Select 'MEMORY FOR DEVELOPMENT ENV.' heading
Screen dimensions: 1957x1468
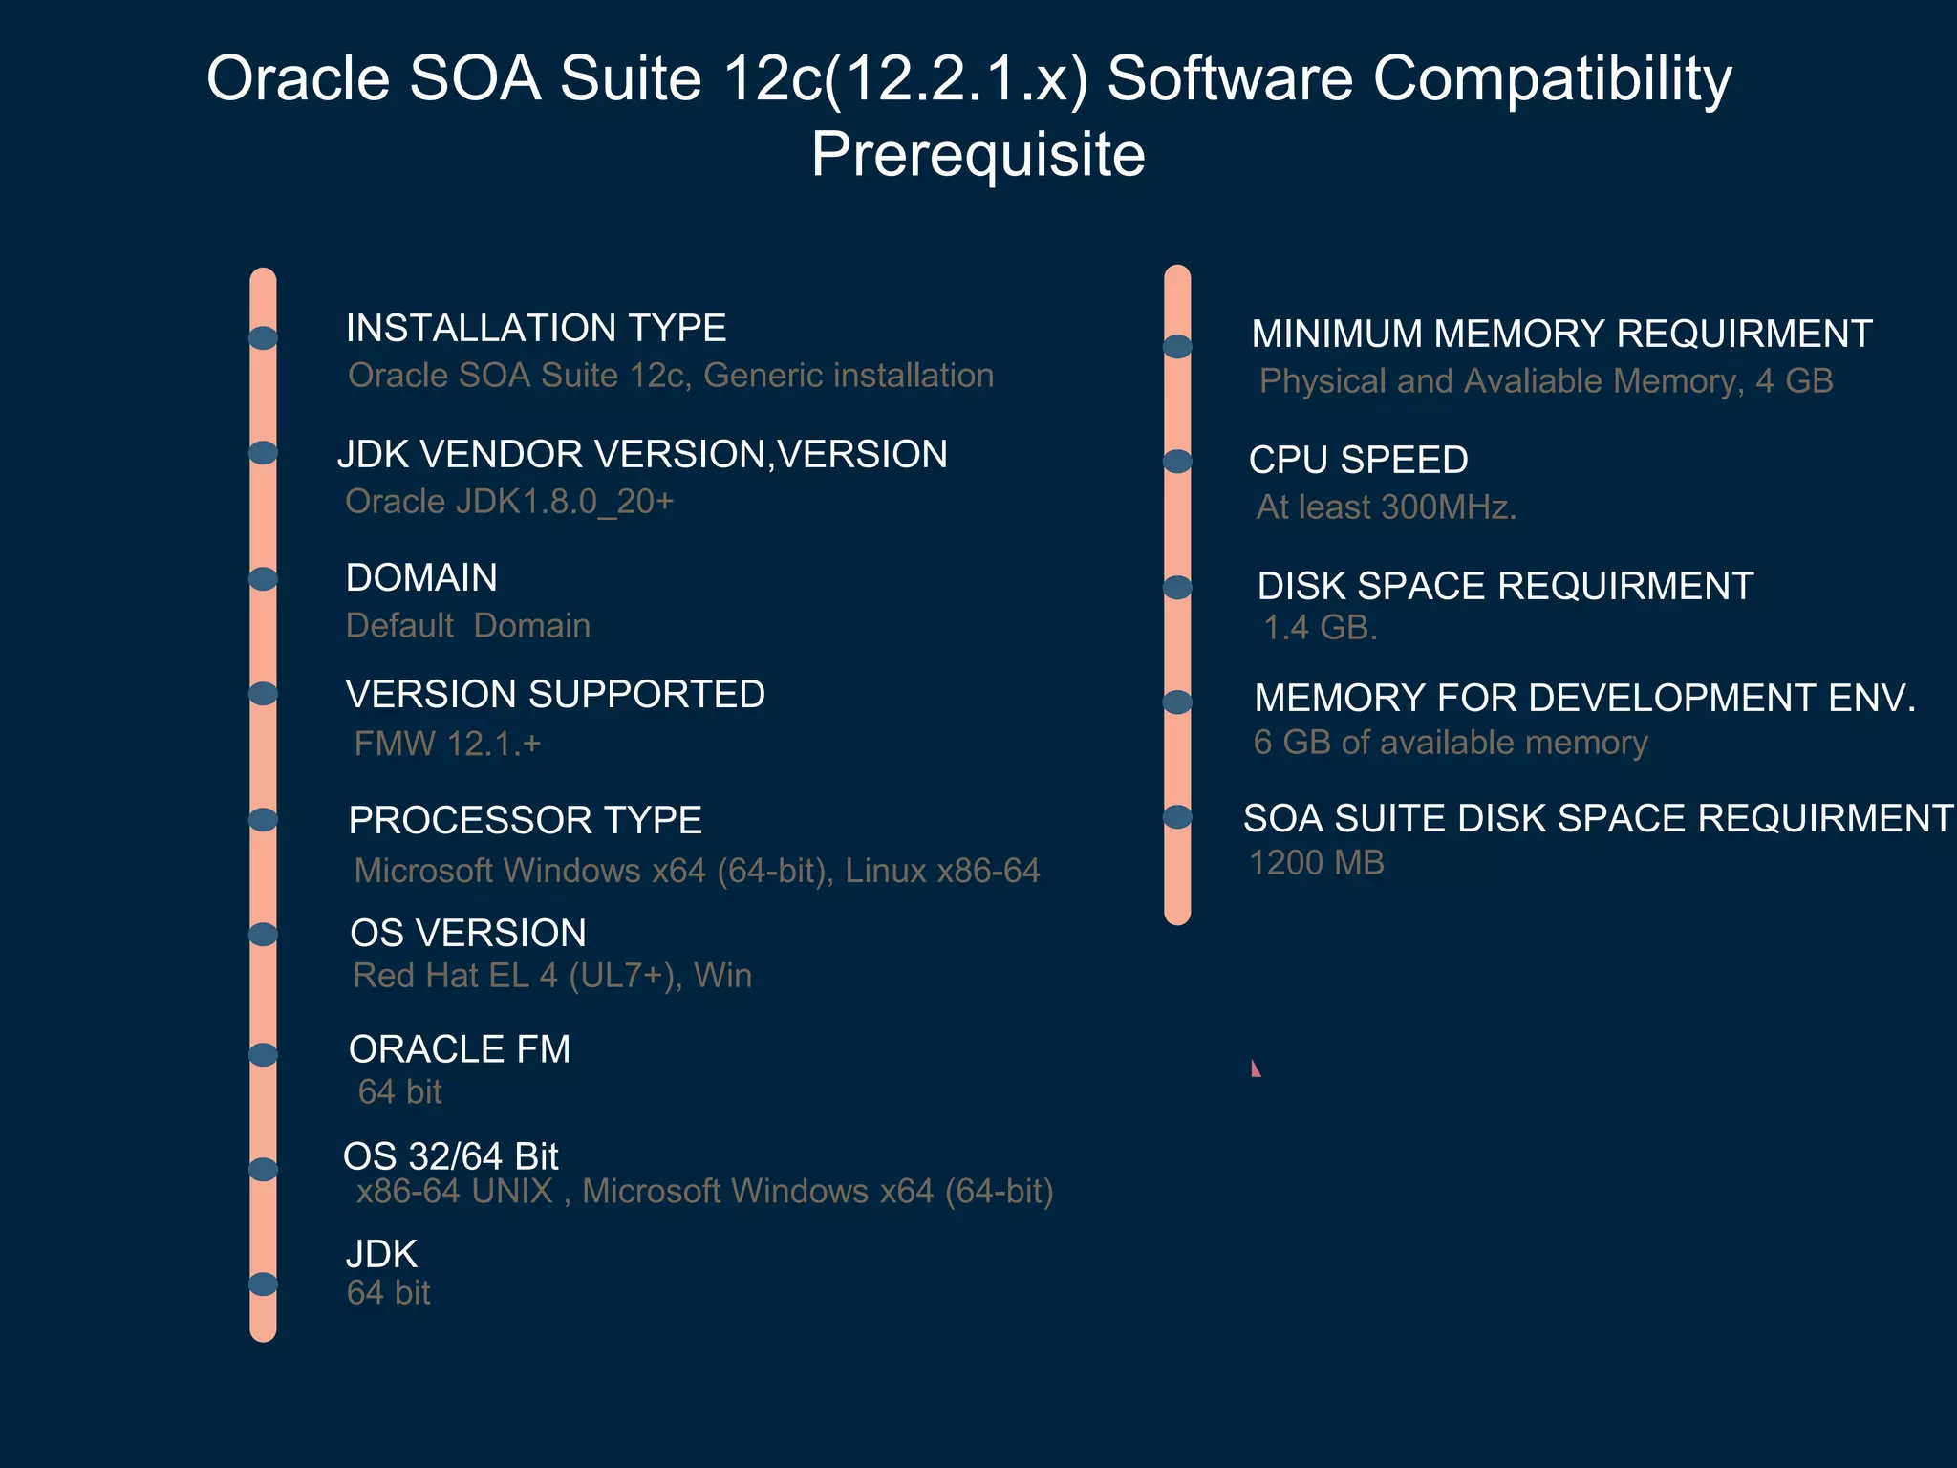click(1585, 699)
